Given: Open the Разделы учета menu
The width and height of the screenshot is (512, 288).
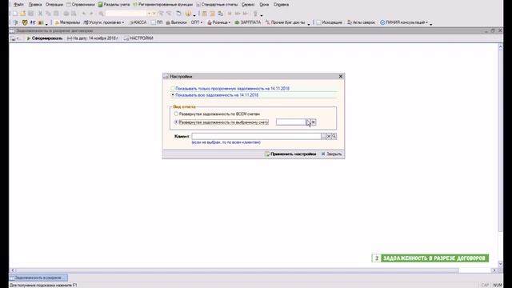Looking at the screenshot, I should (114, 5).
